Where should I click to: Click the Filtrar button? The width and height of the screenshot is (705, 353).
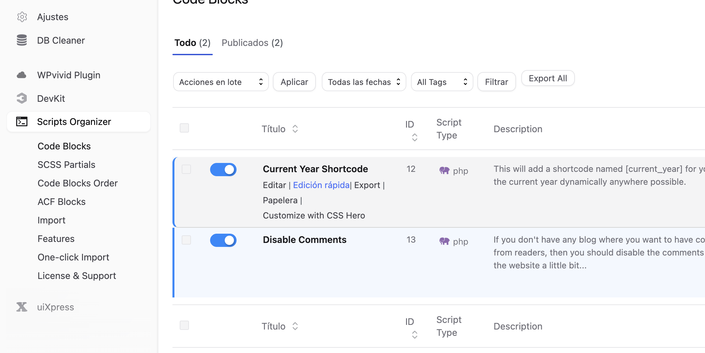[x=497, y=82]
